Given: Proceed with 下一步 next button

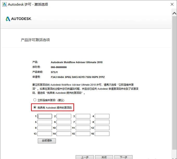Looking at the screenshot, I should (123, 157).
